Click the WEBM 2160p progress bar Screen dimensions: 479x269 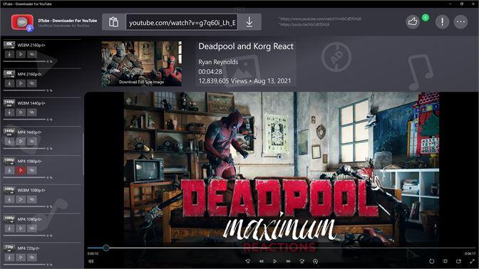[x=24, y=61]
